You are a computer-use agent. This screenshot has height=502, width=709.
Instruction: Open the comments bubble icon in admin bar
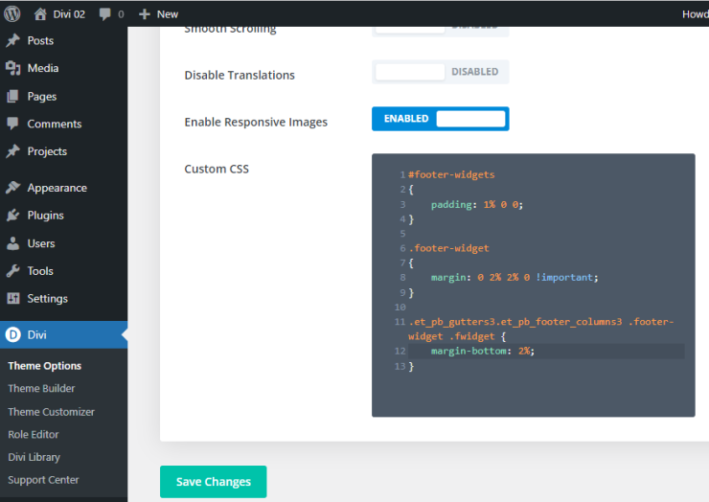(104, 14)
